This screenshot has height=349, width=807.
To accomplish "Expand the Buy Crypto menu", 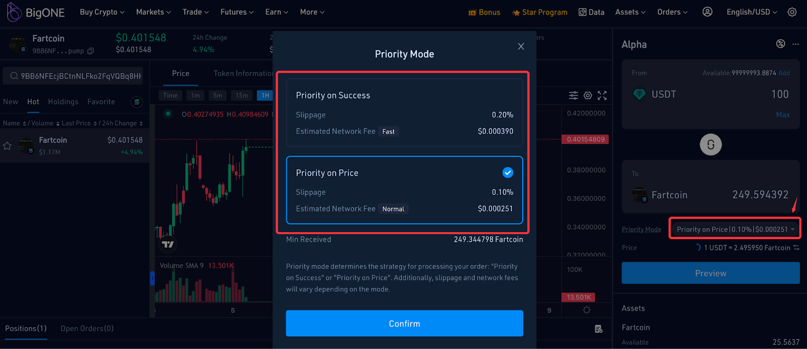I will click(102, 12).
